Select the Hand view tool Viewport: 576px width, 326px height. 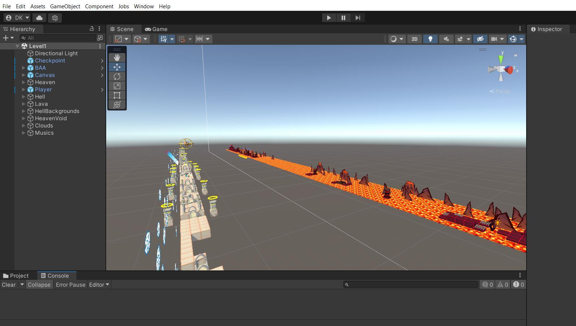click(x=117, y=58)
